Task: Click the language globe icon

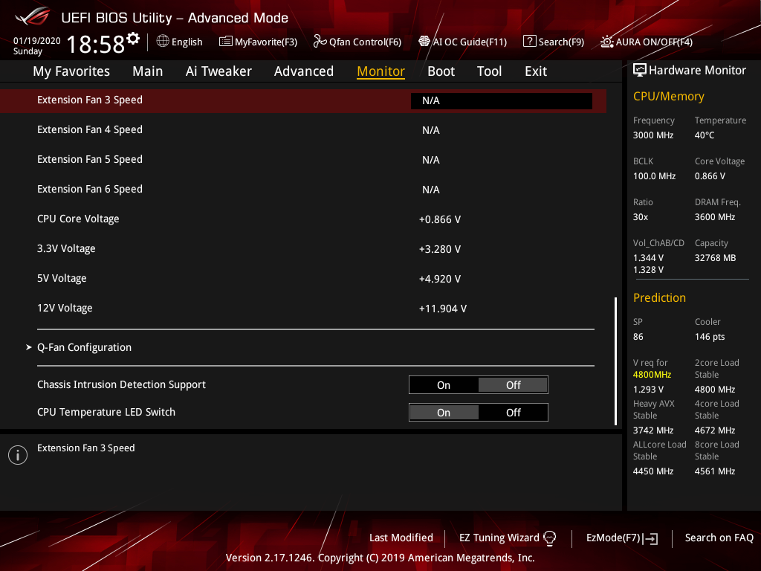Action: pyautogui.click(x=163, y=42)
